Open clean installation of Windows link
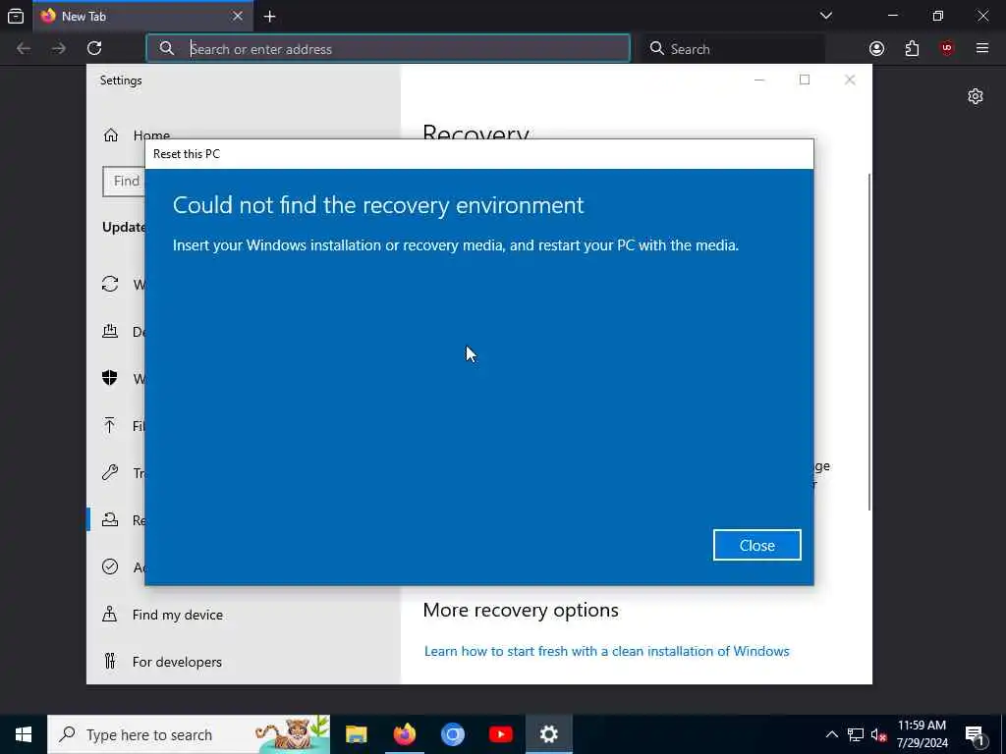 coord(606,651)
